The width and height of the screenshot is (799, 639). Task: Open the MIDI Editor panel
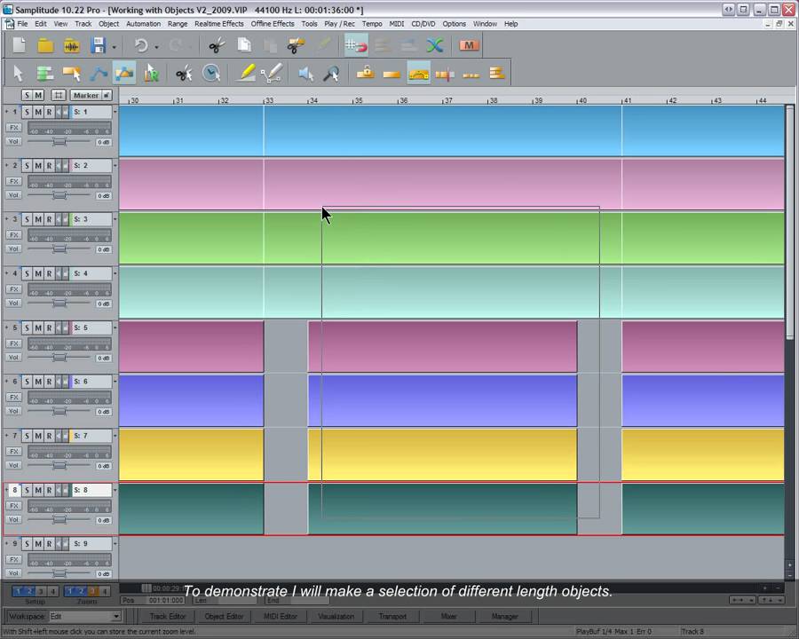(280, 617)
